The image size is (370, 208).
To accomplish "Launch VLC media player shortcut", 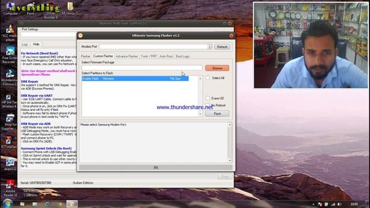I will (x=10, y=33).
